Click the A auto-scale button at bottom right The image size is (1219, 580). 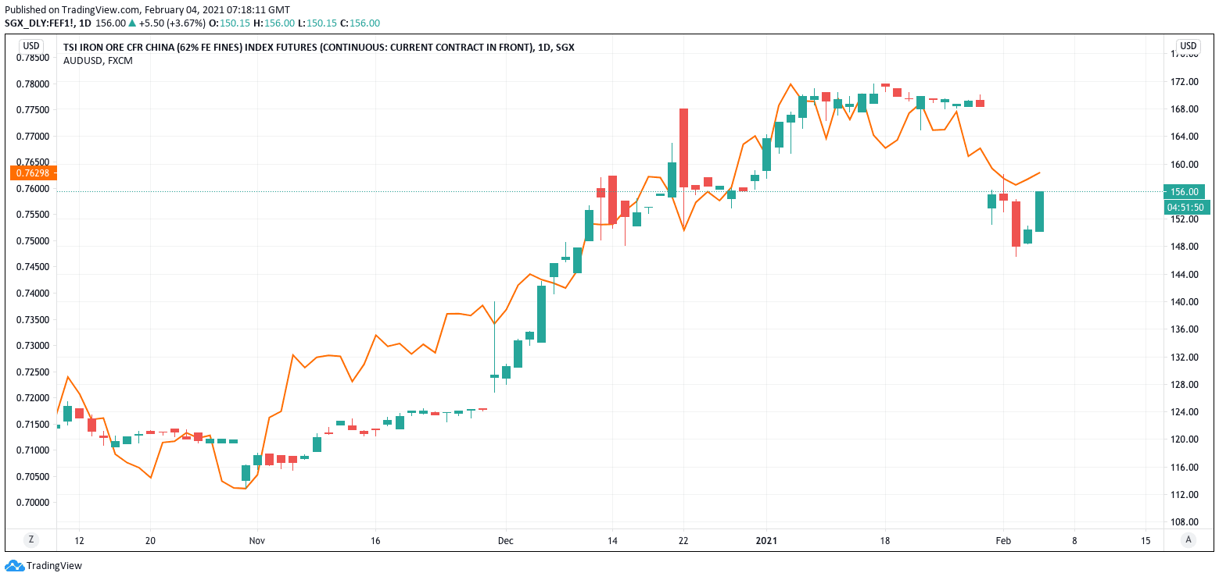click(1189, 539)
